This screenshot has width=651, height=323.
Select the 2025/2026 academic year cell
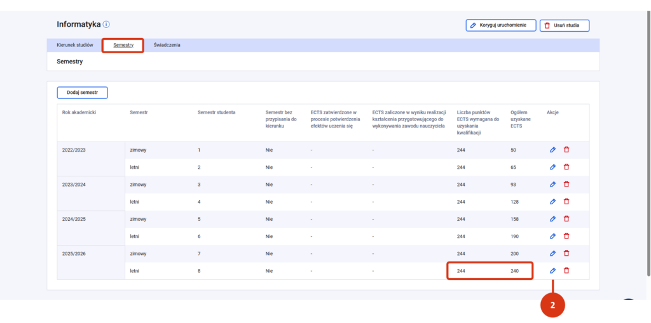(91, 262)
